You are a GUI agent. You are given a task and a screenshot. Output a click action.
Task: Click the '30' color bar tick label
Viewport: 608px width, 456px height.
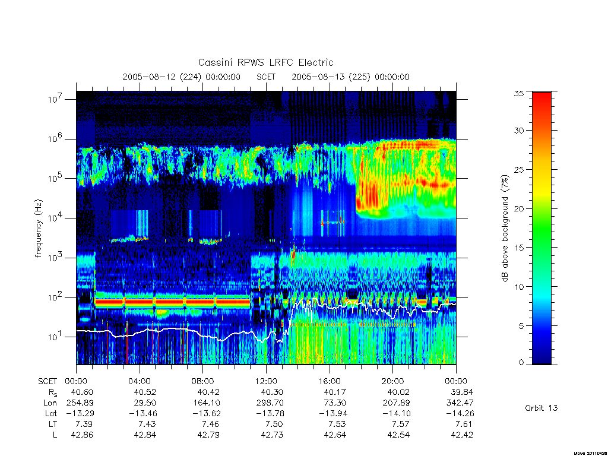(x=518, y=130)
